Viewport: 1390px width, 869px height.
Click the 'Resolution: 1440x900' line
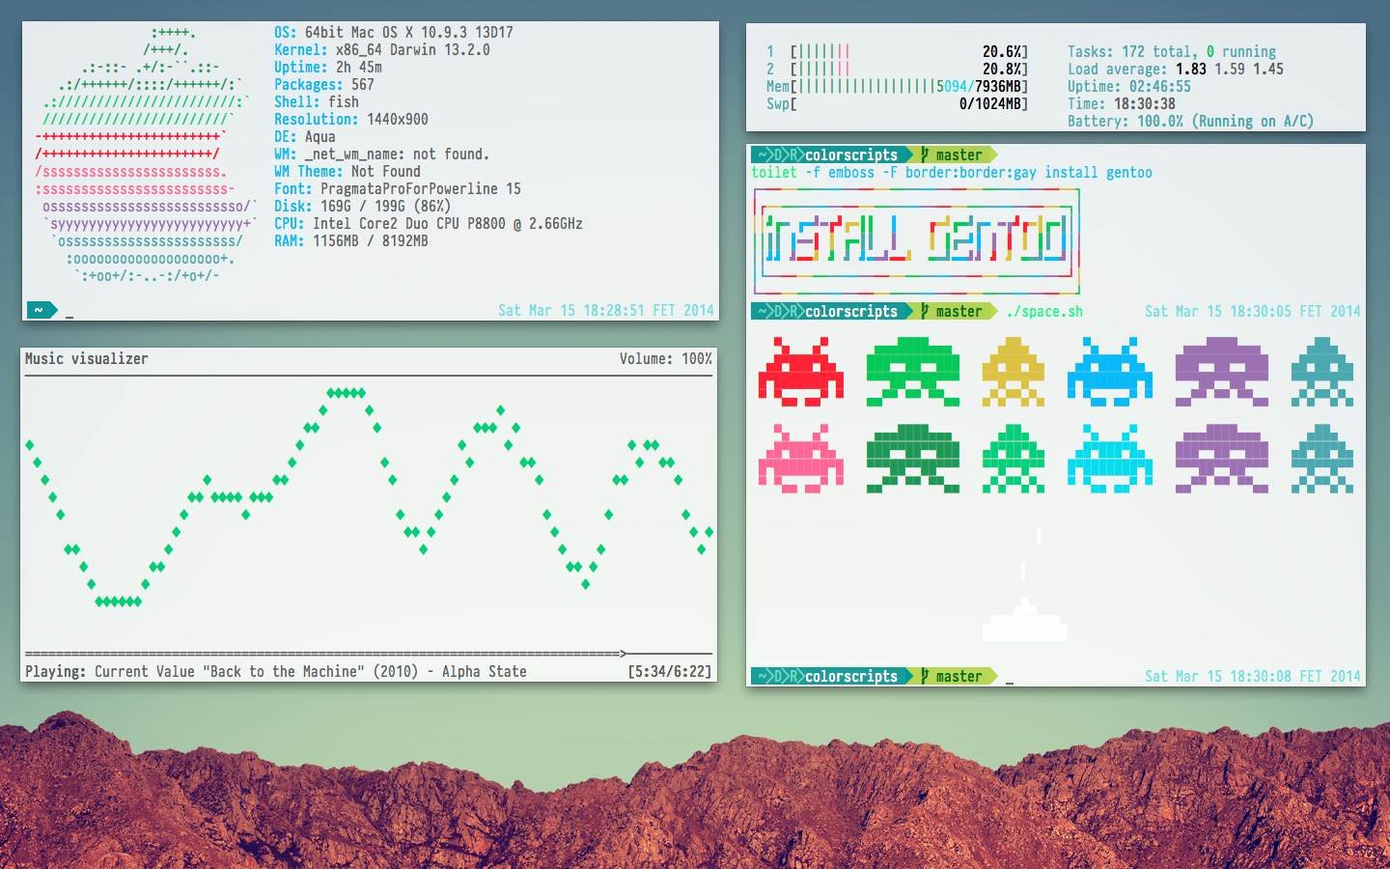click(x=351, y=119)
